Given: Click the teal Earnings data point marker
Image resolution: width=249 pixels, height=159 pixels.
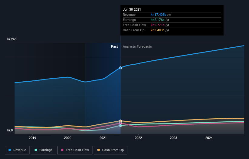Looking at the screenshot, I should [x=120, y=126].
